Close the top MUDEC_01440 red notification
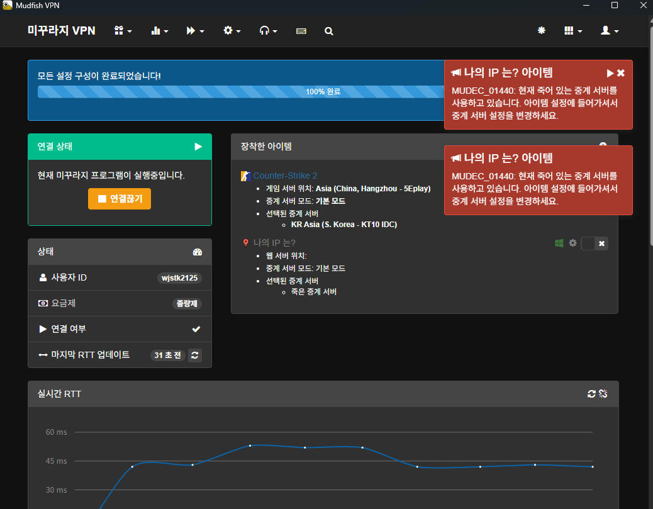 coord(621,73)
